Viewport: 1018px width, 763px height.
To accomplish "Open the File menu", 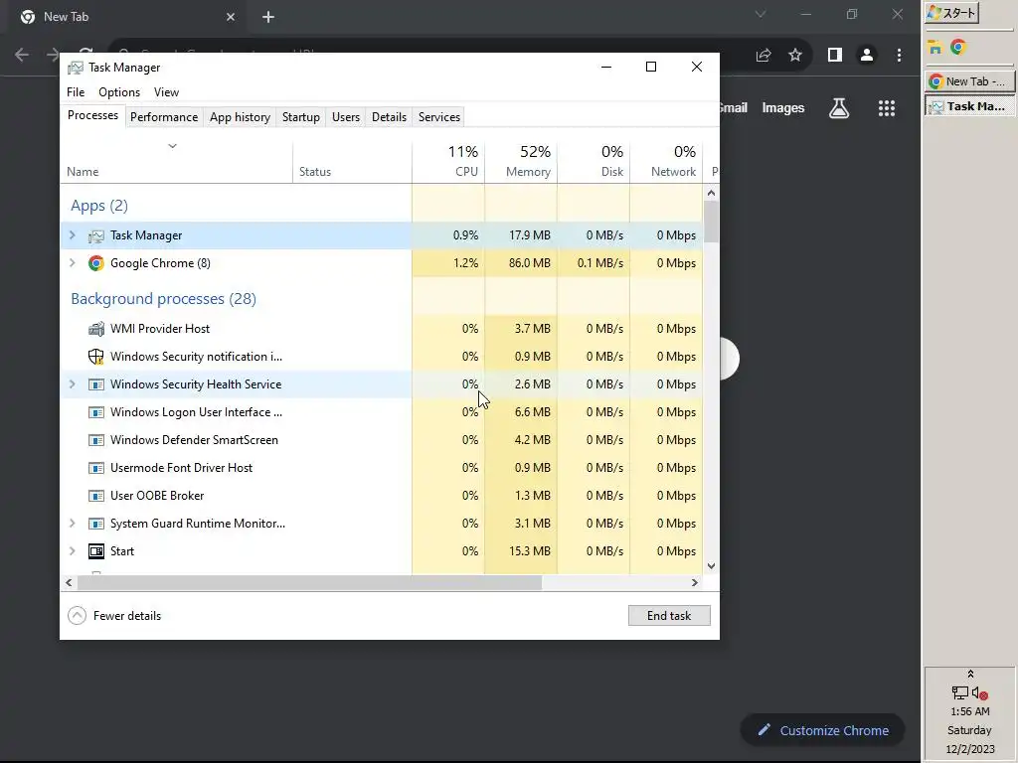I will click(76, 92).
